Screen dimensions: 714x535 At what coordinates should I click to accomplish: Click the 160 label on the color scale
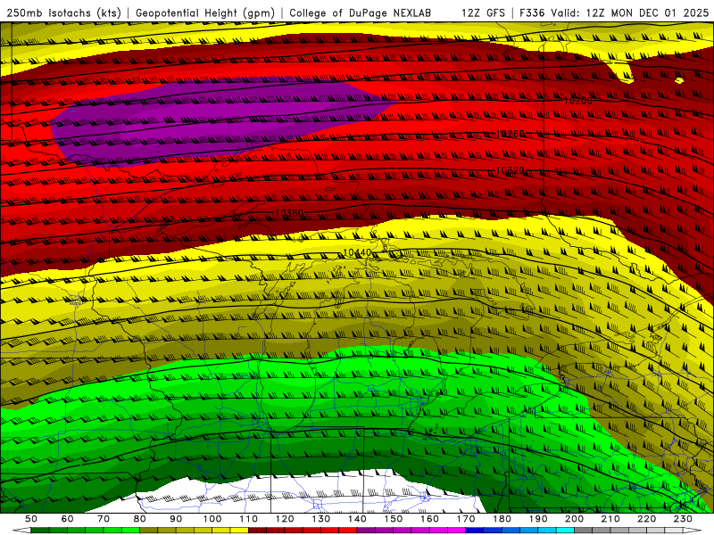click(x=429, y=519)
